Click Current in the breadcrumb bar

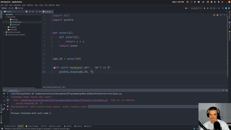point(11,8)
